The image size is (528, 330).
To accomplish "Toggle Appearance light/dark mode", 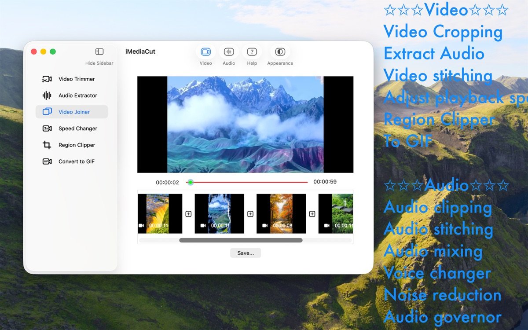I will (x=280, y=52).
